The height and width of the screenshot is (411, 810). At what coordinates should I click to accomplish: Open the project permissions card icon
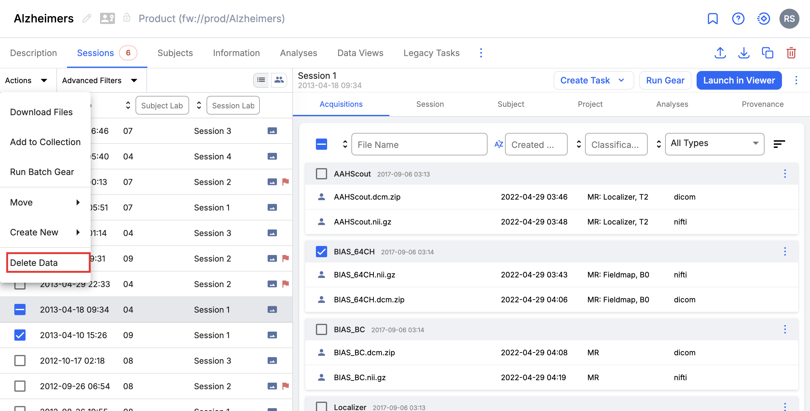107,18
